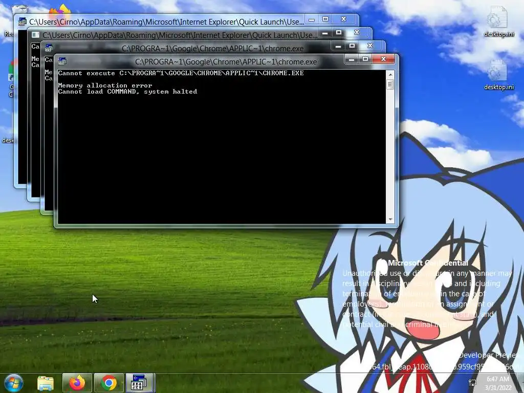Launch Firefox from the taskbar
Screen dimensions: 524x393
click(77, 383)
